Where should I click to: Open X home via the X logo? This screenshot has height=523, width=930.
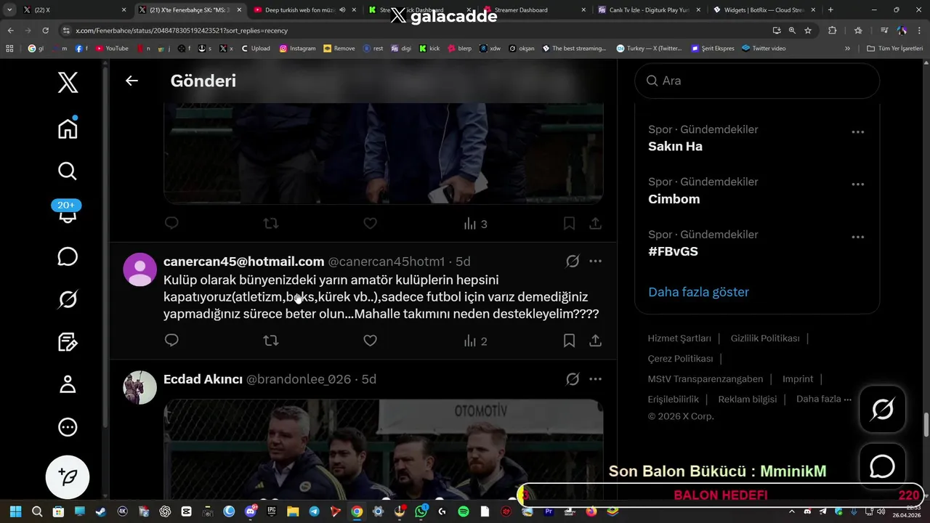click(68, 83)
